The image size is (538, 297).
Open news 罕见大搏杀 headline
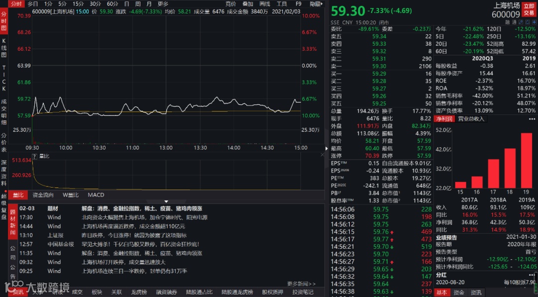tap(140, 244)
